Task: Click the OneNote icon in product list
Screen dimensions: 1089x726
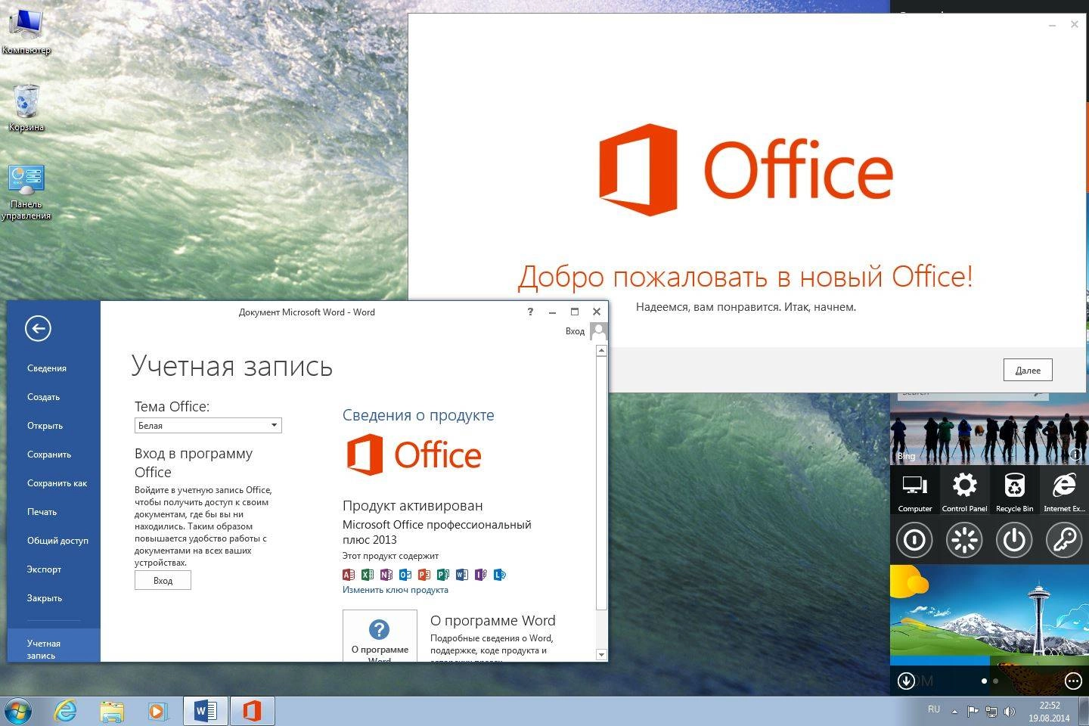Action: pos(386,575)
